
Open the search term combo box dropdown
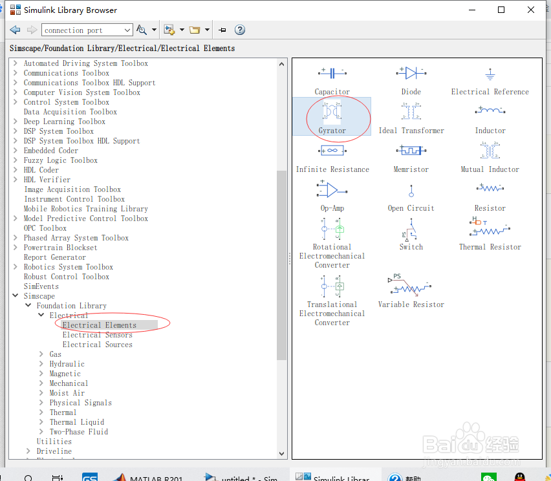tap(127, 30)
